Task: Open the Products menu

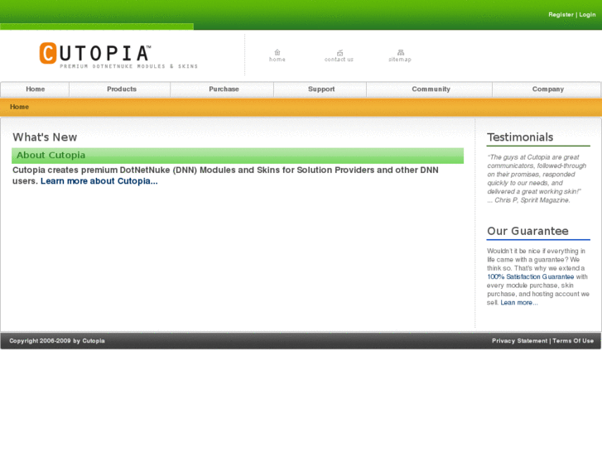Action: tap(122, 89)
